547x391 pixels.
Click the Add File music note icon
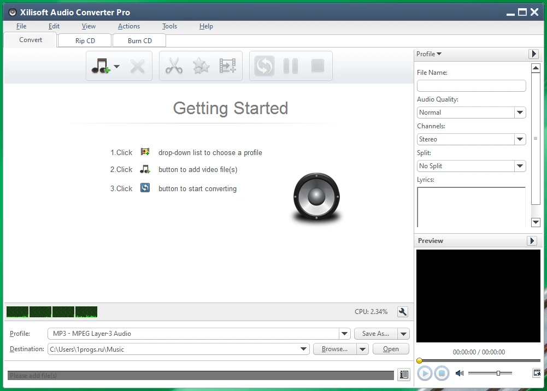pyautogui.click(x=101, y=66)
